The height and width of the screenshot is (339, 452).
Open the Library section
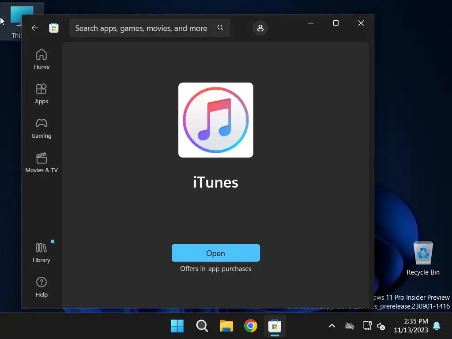click(41, 253)
